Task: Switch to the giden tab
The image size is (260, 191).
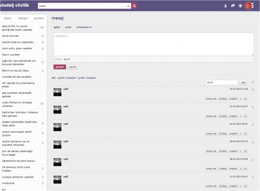Action: (68, 27)
